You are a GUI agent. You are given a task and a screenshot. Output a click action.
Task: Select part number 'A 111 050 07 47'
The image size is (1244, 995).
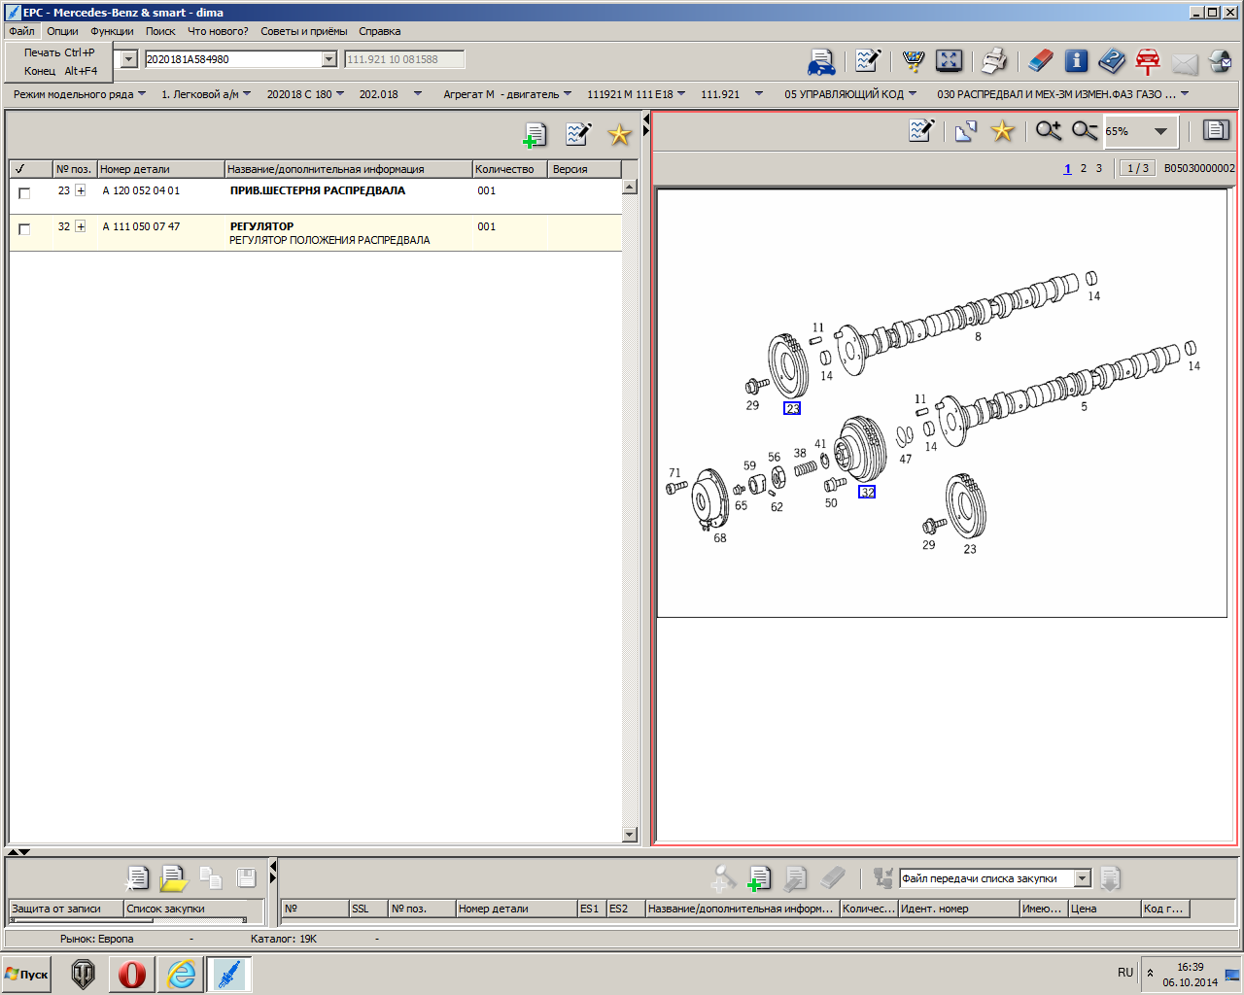(141, 226)
